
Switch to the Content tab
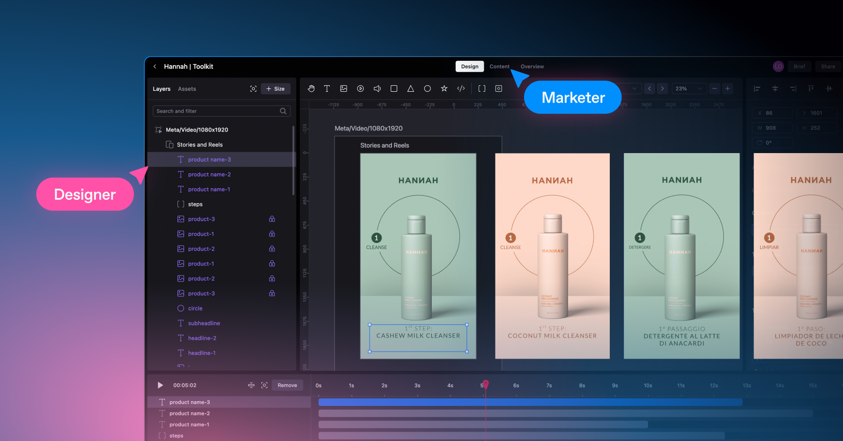click(500, 66)
